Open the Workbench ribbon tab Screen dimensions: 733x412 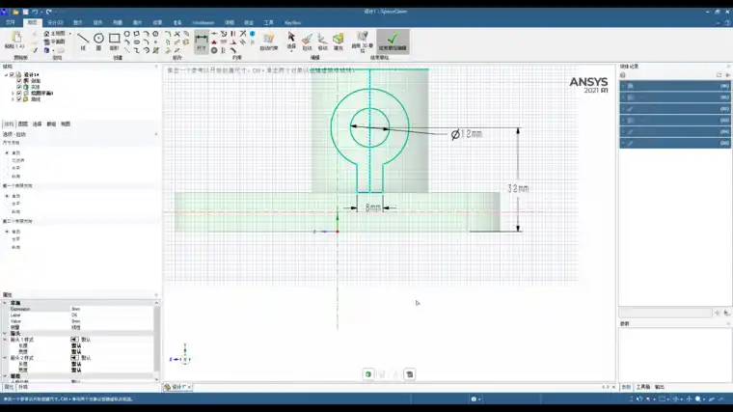(203, 22)
